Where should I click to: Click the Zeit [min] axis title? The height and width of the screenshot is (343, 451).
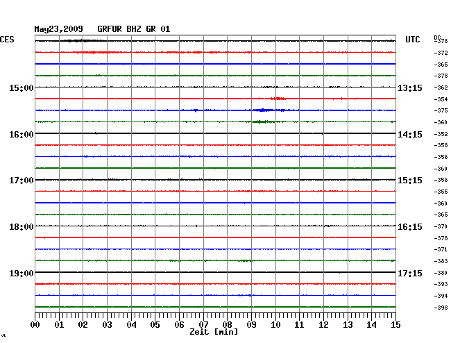[x=214, y=332]
